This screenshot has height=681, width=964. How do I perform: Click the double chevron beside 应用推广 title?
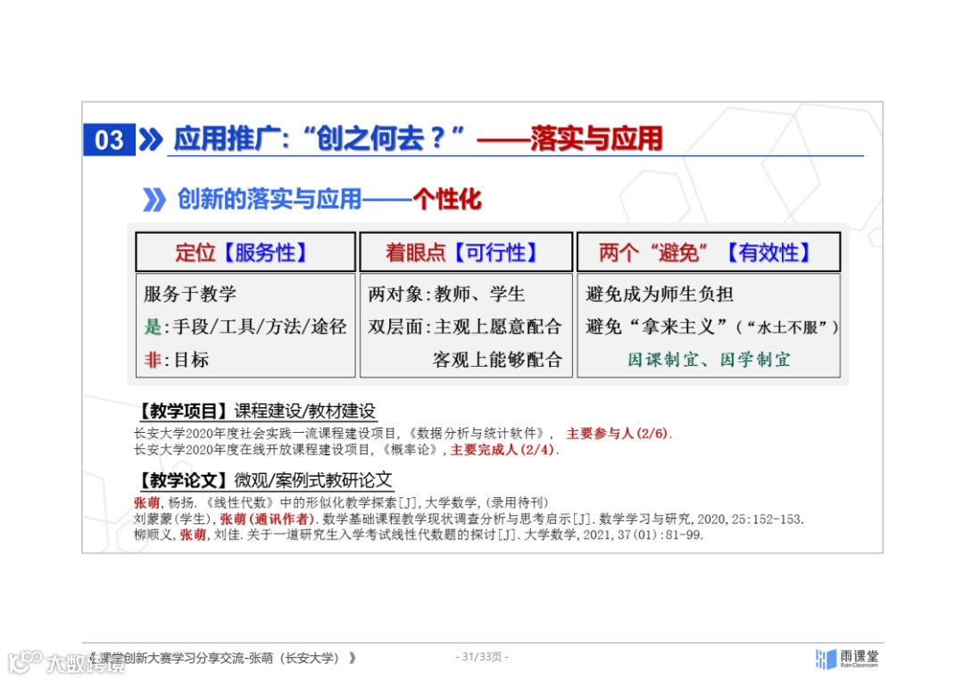[x=151, y=139]
